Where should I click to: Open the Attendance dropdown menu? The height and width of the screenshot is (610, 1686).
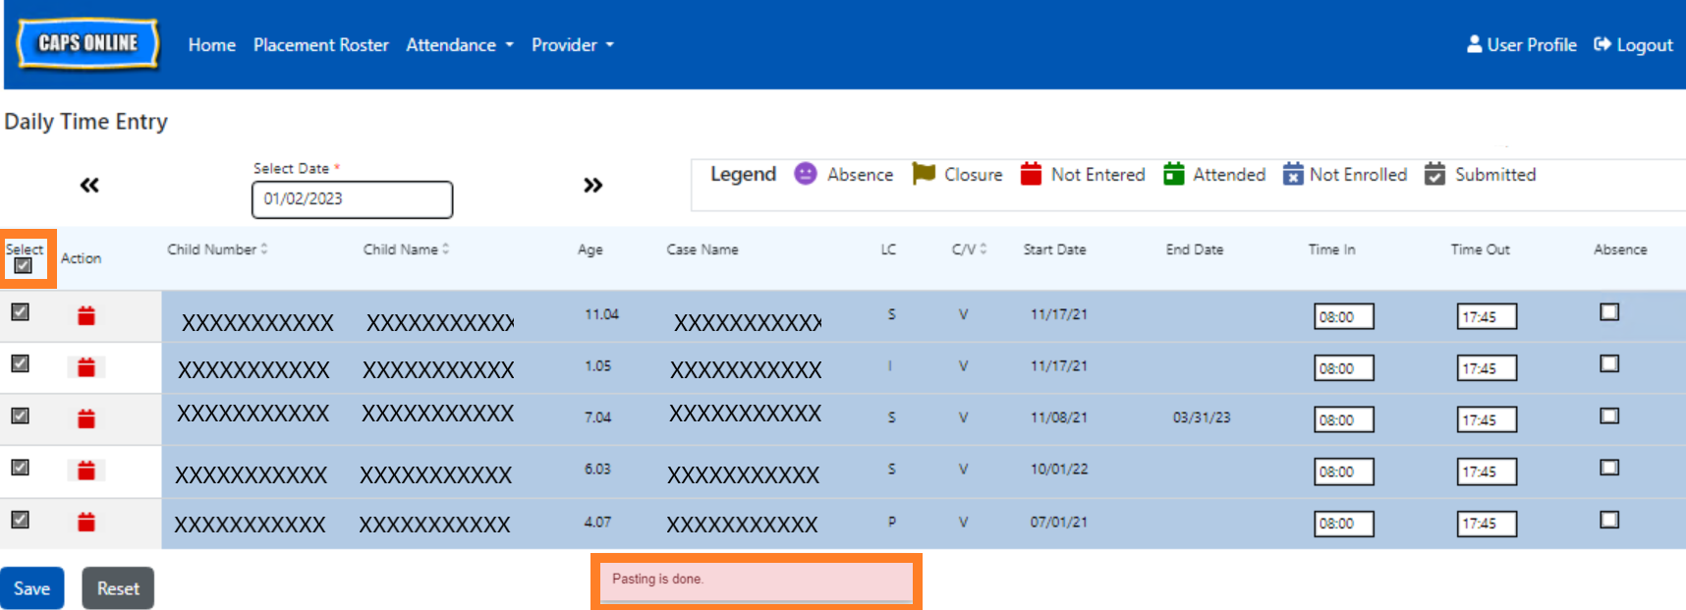coord(460,45)
